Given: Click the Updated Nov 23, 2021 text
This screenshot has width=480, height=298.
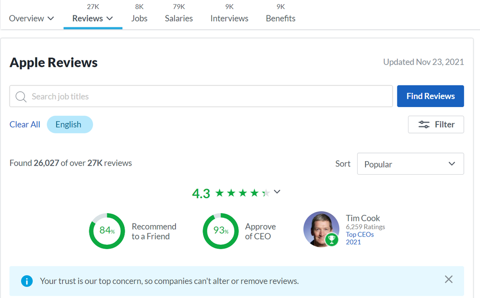Looking at the screenshot, I should click(x=423, y=62).
